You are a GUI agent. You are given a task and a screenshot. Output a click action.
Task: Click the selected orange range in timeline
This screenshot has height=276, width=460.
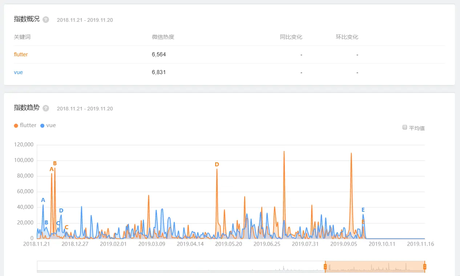[x=375, y=266]
